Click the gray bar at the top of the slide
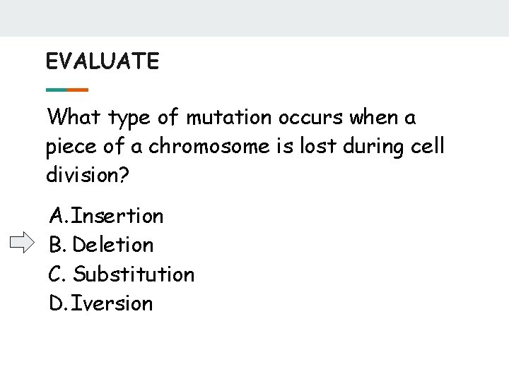The image size is (509, 381). [255, 18]
